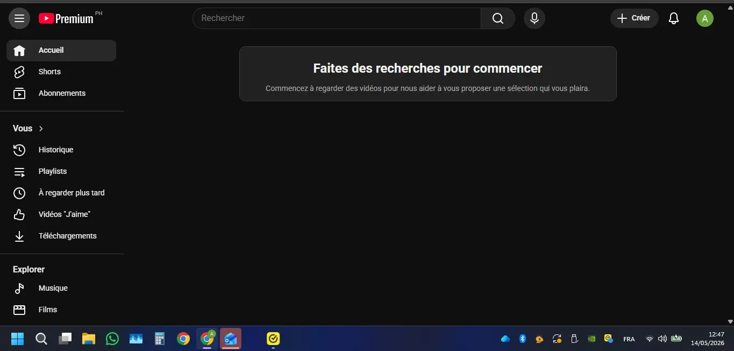Screen dimensions: 734x351
Task: Open Abonnements from sidebar
Action: 61,93
